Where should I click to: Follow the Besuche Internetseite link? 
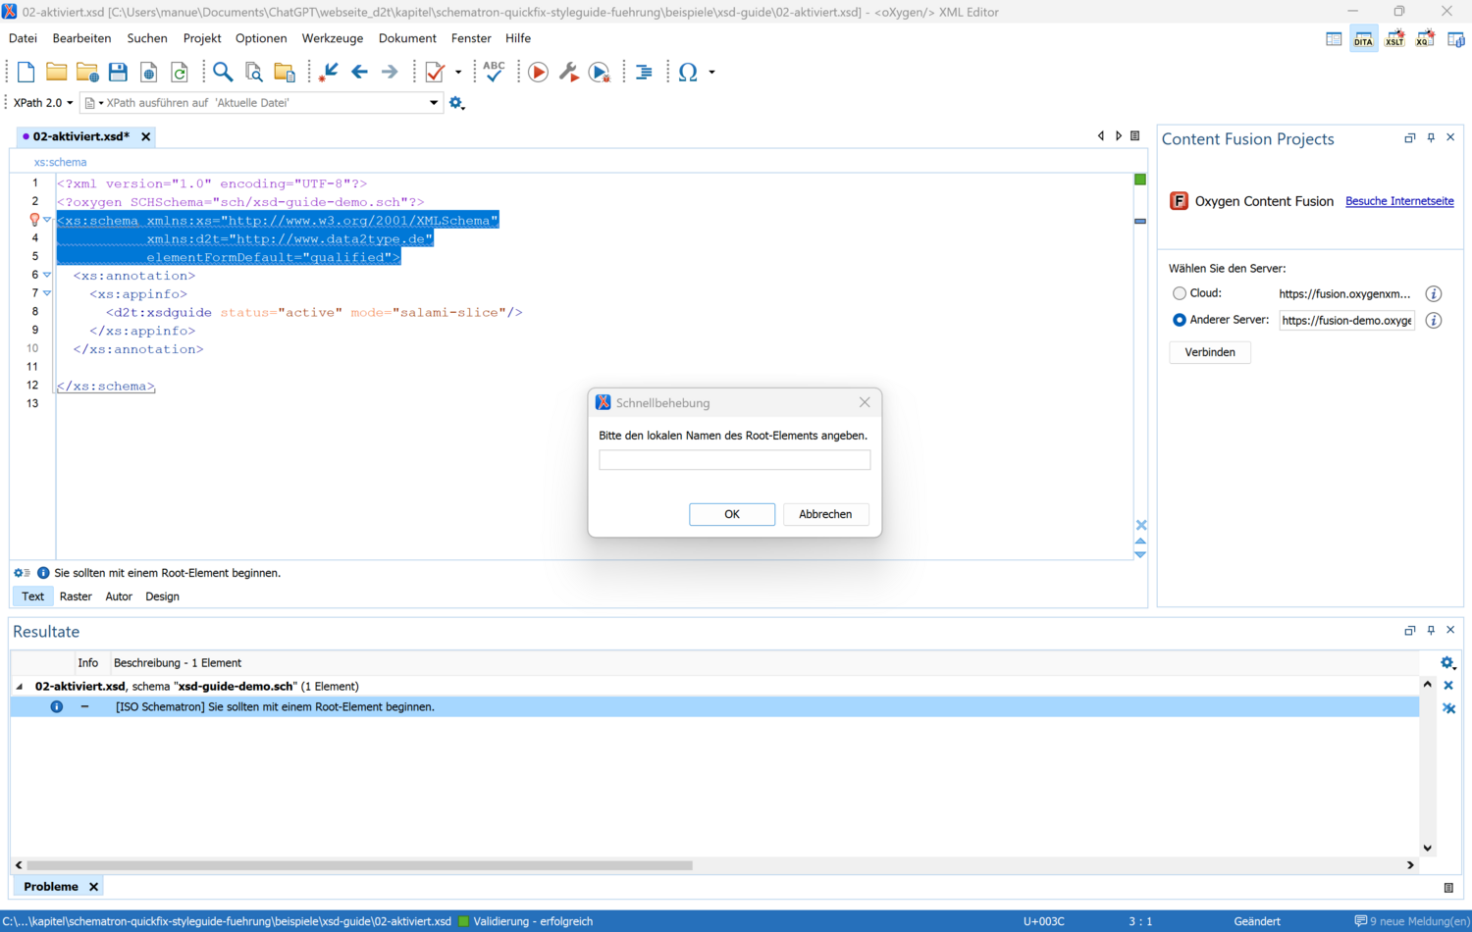click(x=1399, y=201)
